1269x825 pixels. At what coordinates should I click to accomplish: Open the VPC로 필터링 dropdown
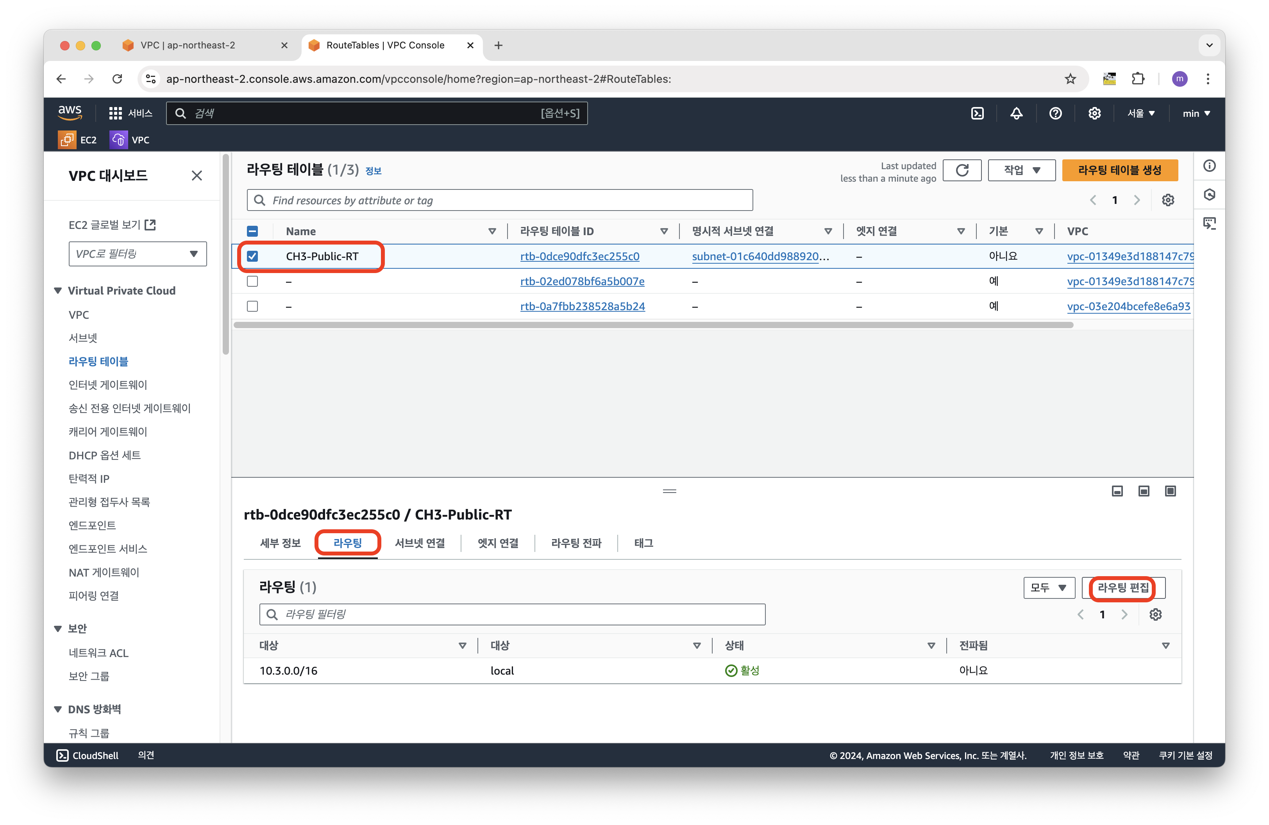[138, 254]
